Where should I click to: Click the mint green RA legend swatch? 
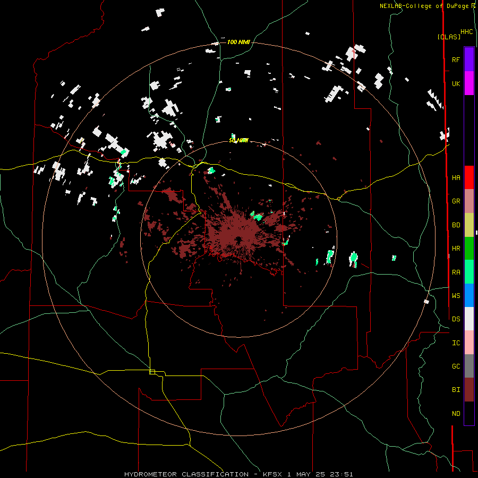coord(469,272)
